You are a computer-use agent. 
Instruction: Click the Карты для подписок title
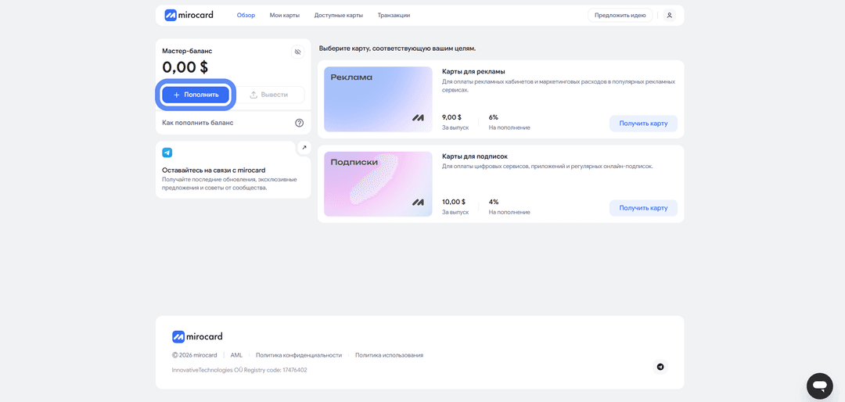point(475,156)
